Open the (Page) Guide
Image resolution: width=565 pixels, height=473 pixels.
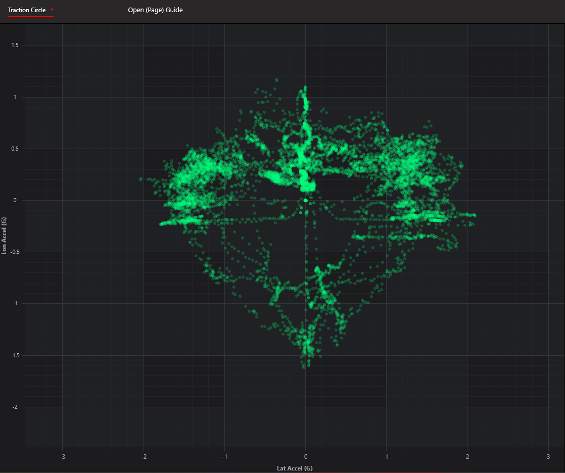coord(155,10)
